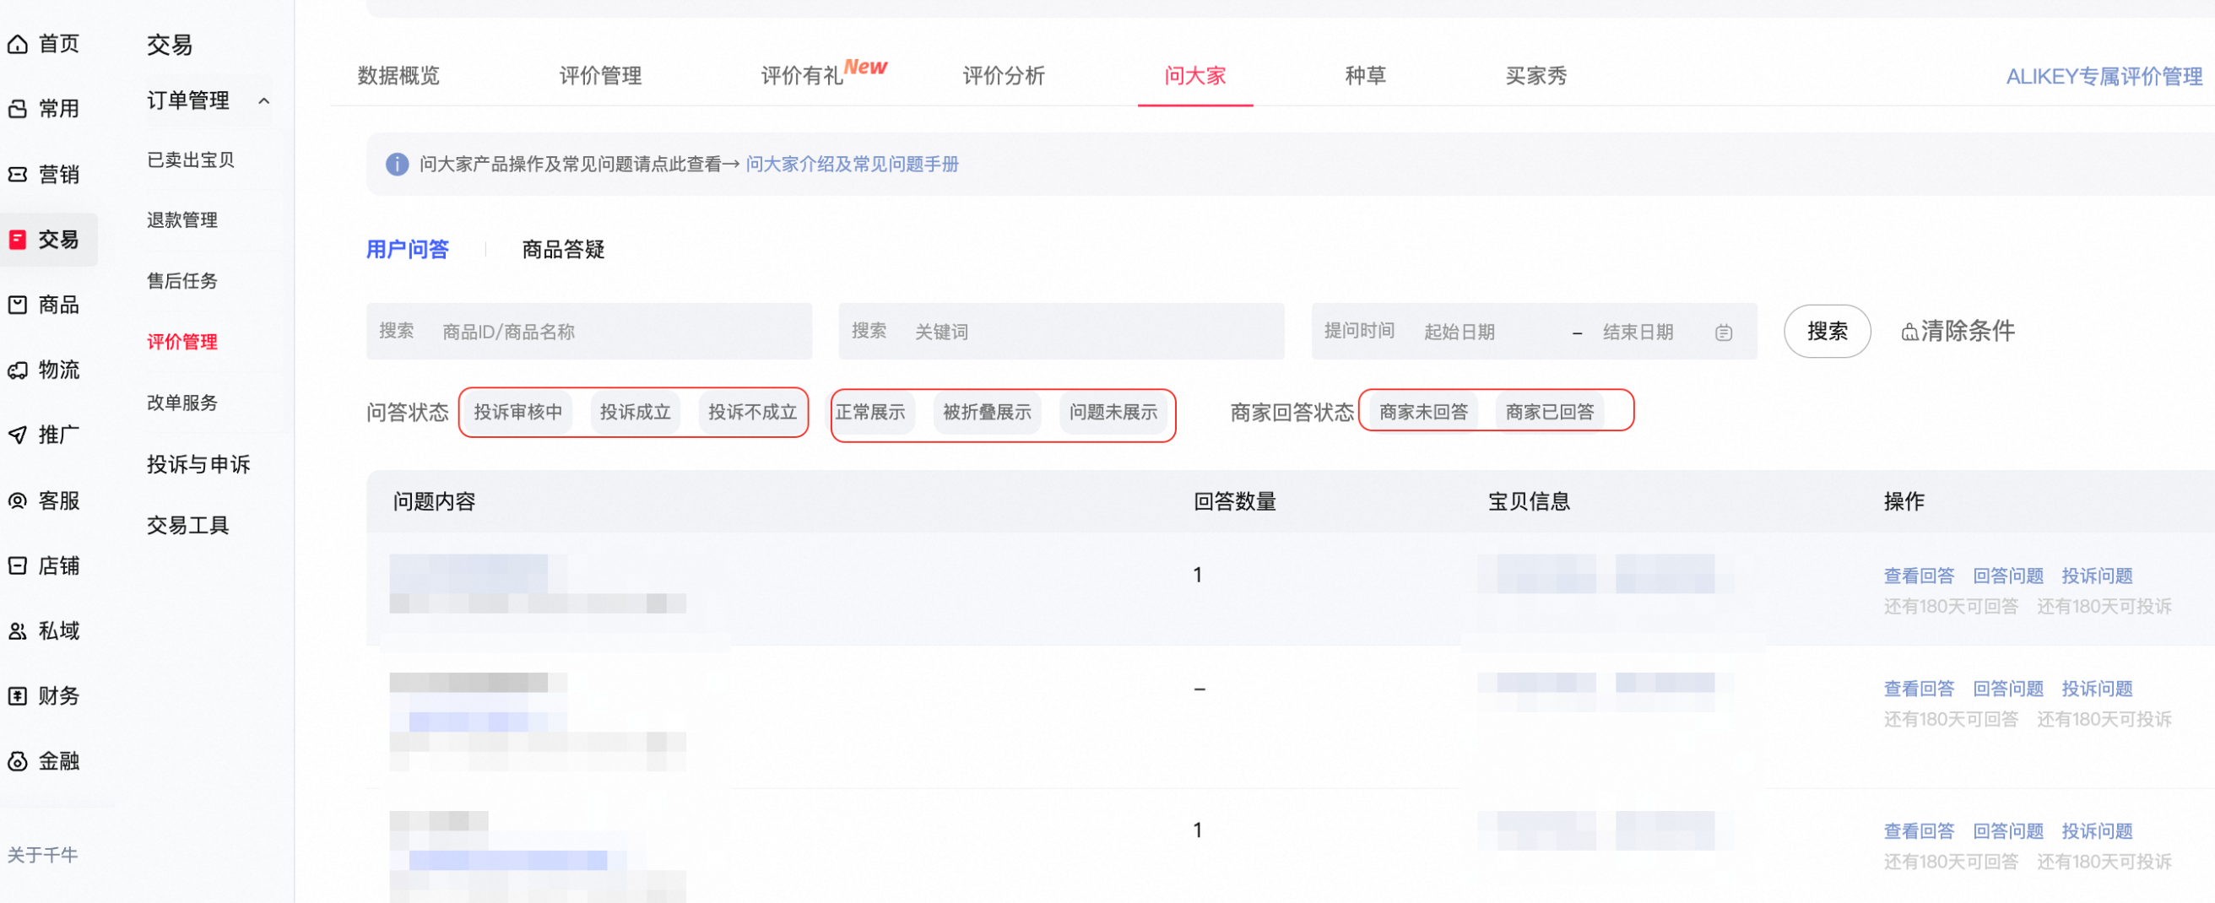The image size is (2215, 903).
Task: Select the 营销 marketing icon
Action: 17,174
